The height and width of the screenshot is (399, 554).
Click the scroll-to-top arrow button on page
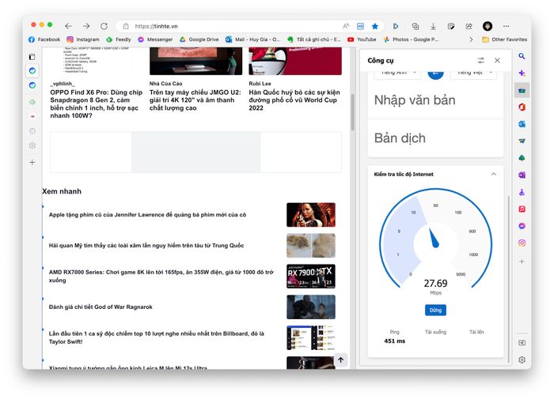tap(340, 359)
